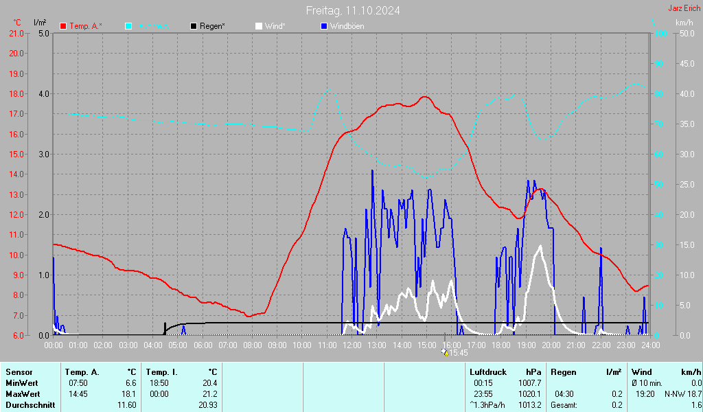Click the km/h axis label above the chart
Screen dimensions: 703x412
684,23
